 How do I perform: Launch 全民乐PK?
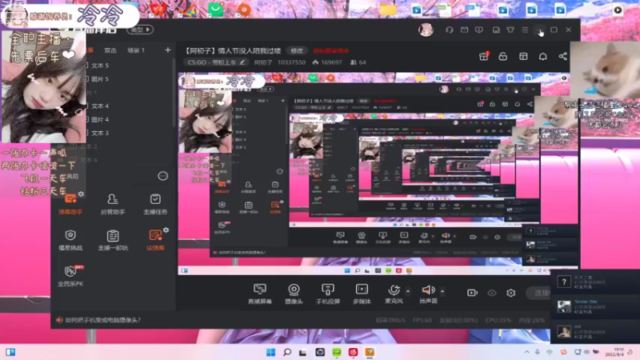pyautogui.click(x=70, y=276)
